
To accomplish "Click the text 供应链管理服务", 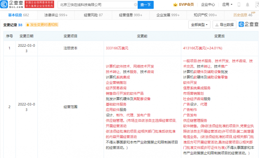I will tap(195, 121).
